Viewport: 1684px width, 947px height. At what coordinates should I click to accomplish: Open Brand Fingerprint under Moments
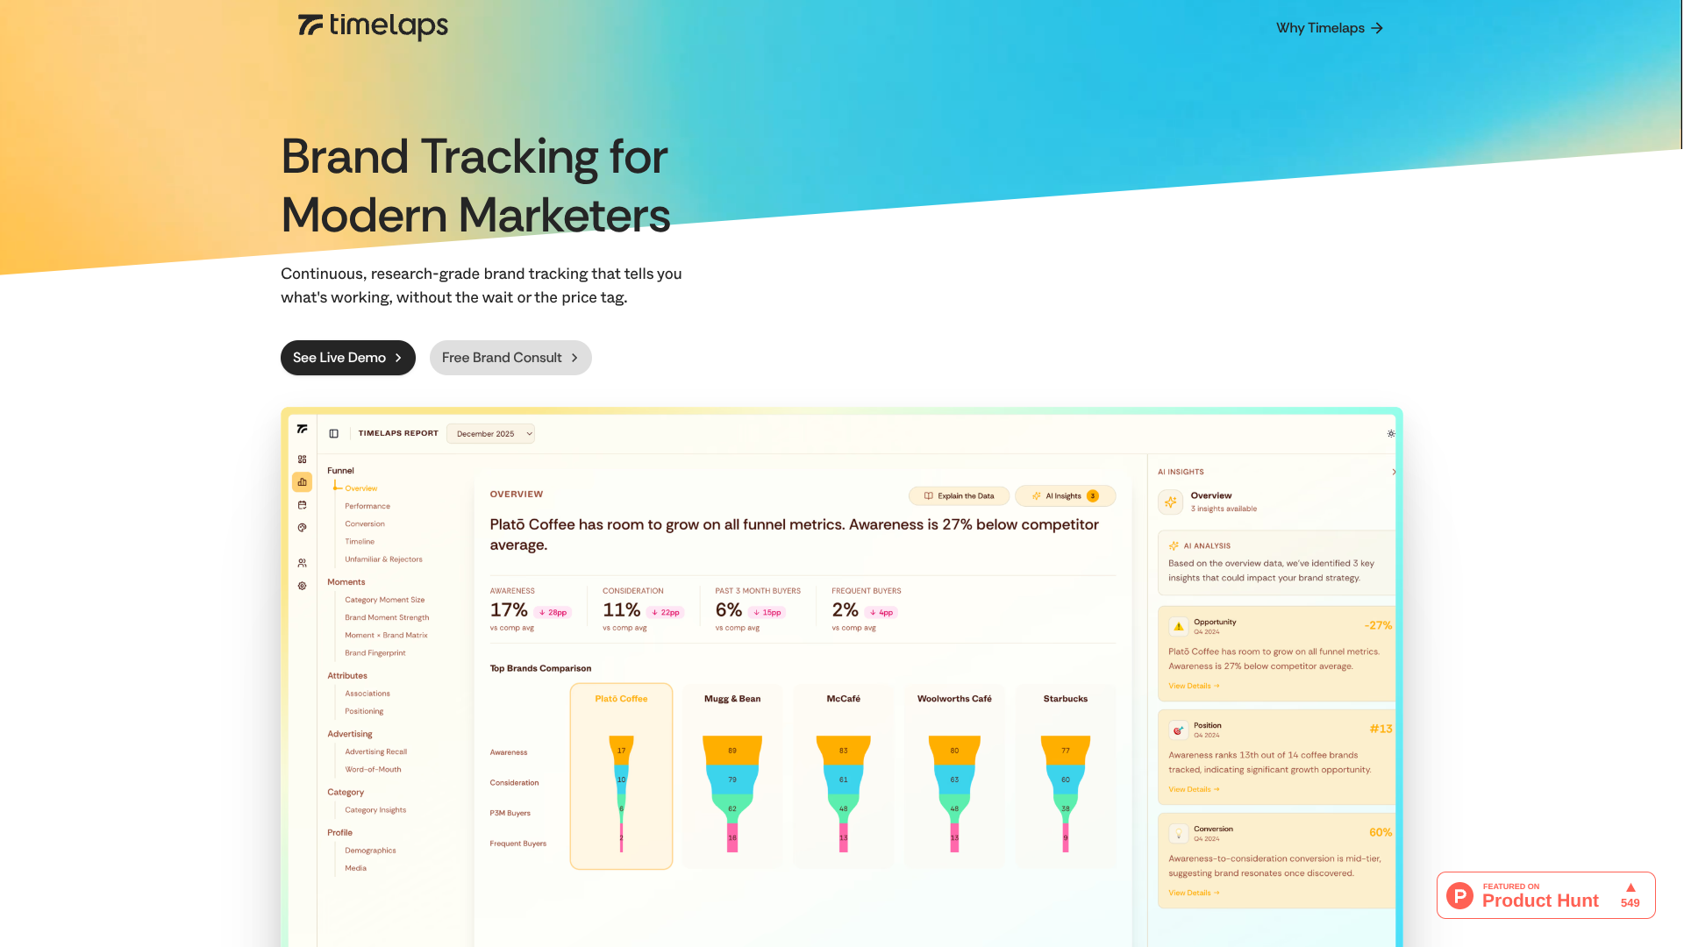click(x=375, y=653)
